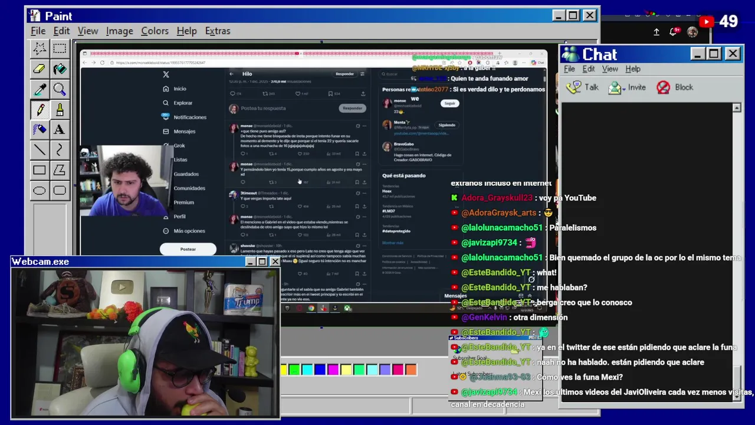Click the YouTube logo at top right
The height and width of the screenshot is (425, 755).
coord(706,22)
